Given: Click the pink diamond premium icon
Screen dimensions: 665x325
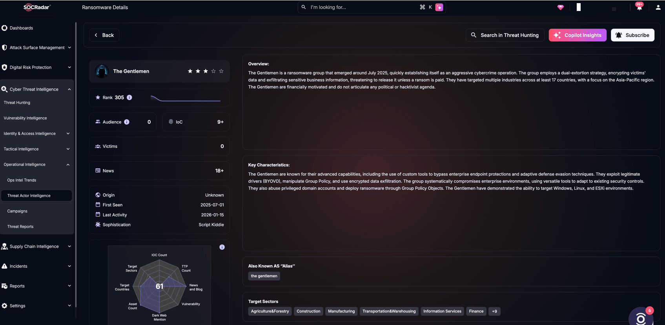Looking at the screenshot, I should click(x=560, y=7).
